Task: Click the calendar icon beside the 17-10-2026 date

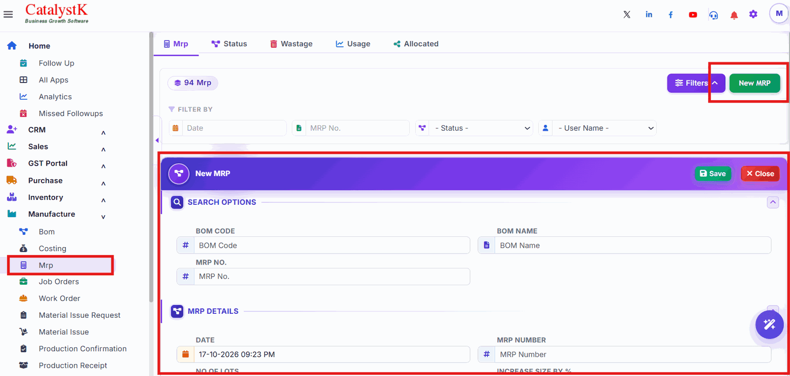Action: [186, 354]
